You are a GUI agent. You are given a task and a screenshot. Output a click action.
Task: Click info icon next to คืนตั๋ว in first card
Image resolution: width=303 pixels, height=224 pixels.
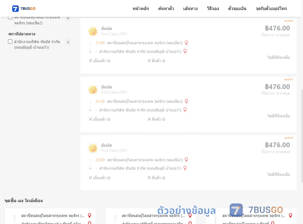164,61
